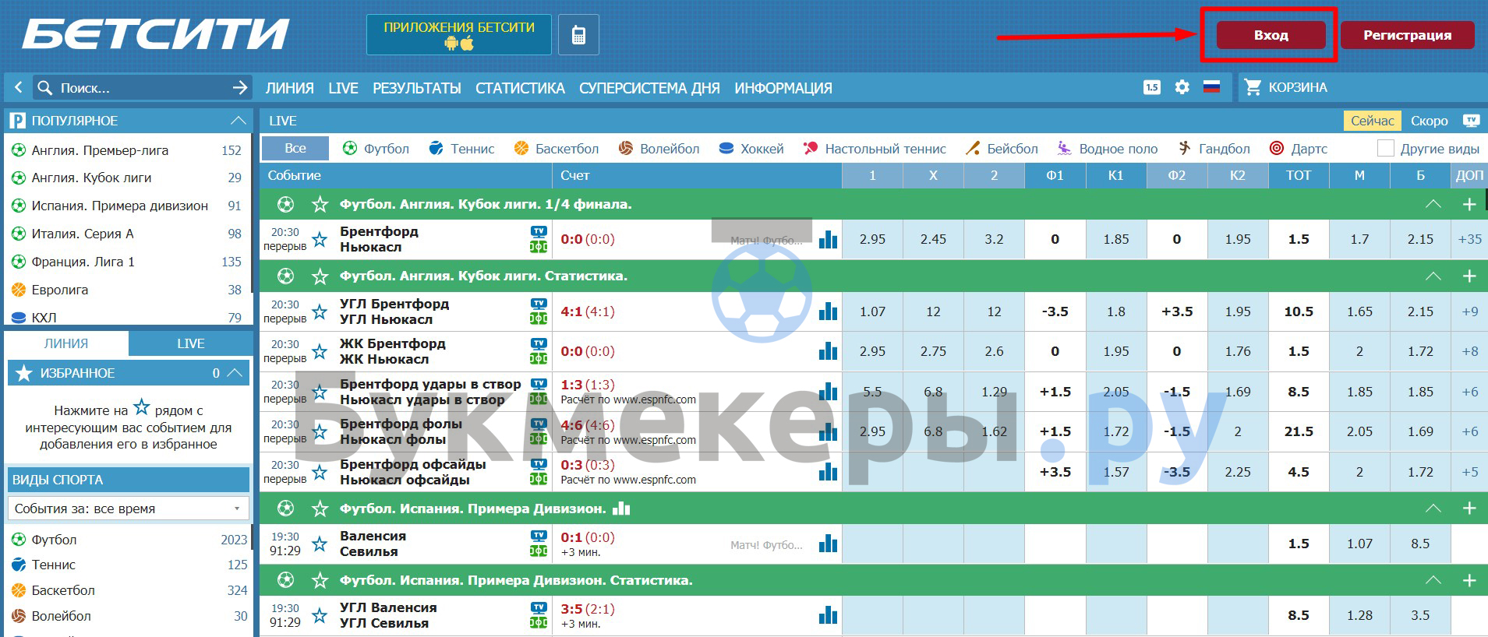Open the СУПЕРСИСТЕМА ДНЯ menu
1488x637 pixels.
click(x=649, y=88)
